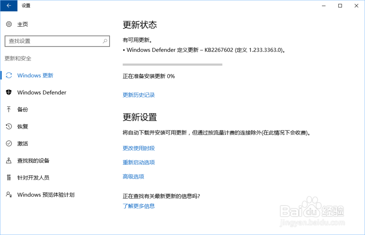Click the gear icon beside 主页

(x=9, y=24)
